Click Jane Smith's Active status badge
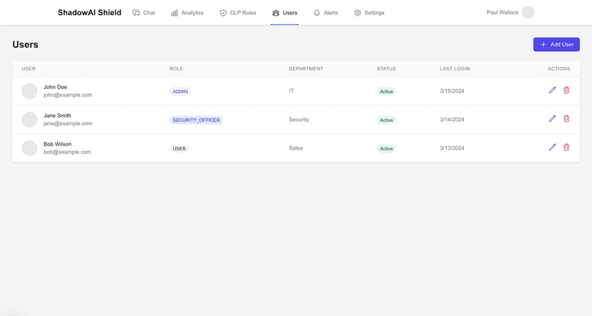The width and height of the screenshot is (592, 316). point(386,120)
